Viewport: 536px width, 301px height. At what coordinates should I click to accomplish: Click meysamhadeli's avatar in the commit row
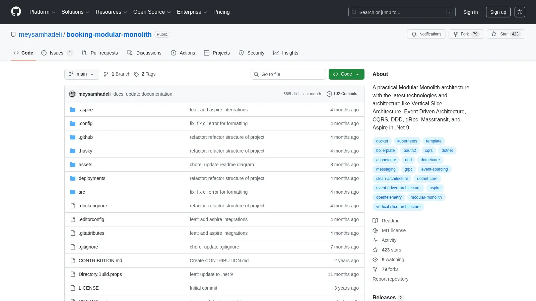click(72, 94)
